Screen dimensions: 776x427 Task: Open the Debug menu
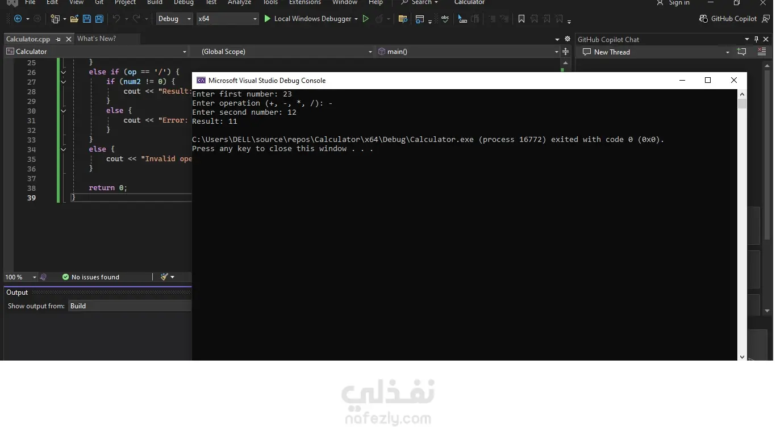183,2
